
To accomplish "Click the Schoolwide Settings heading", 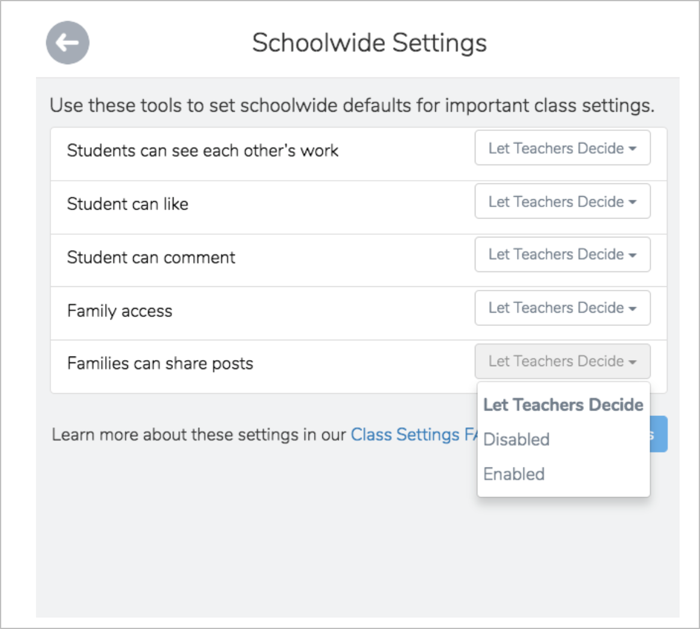I will [369, 43].
